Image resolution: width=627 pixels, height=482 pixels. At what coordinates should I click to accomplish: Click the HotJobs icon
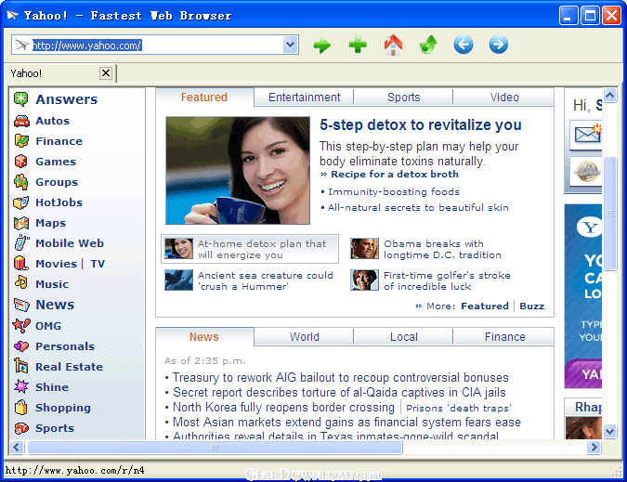(20, 202)
